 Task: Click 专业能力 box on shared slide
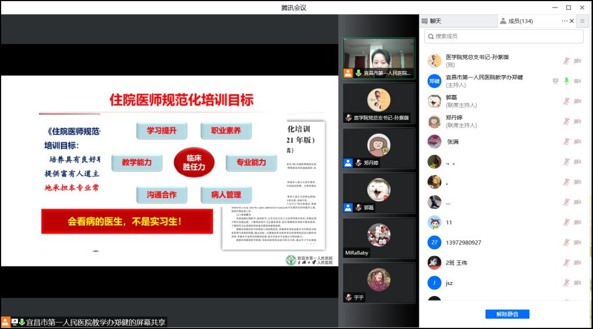point(251,163)
